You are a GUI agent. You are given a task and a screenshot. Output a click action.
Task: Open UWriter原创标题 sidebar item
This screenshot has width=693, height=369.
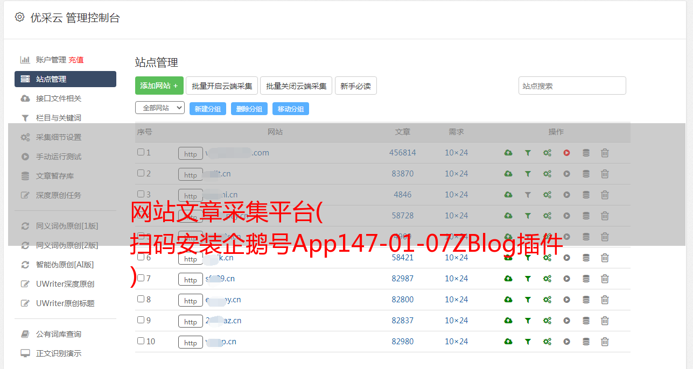[65, 303]
